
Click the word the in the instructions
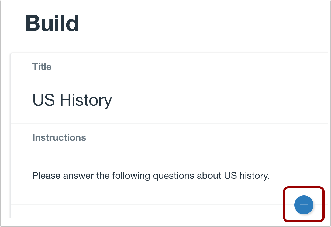point(103,176)
